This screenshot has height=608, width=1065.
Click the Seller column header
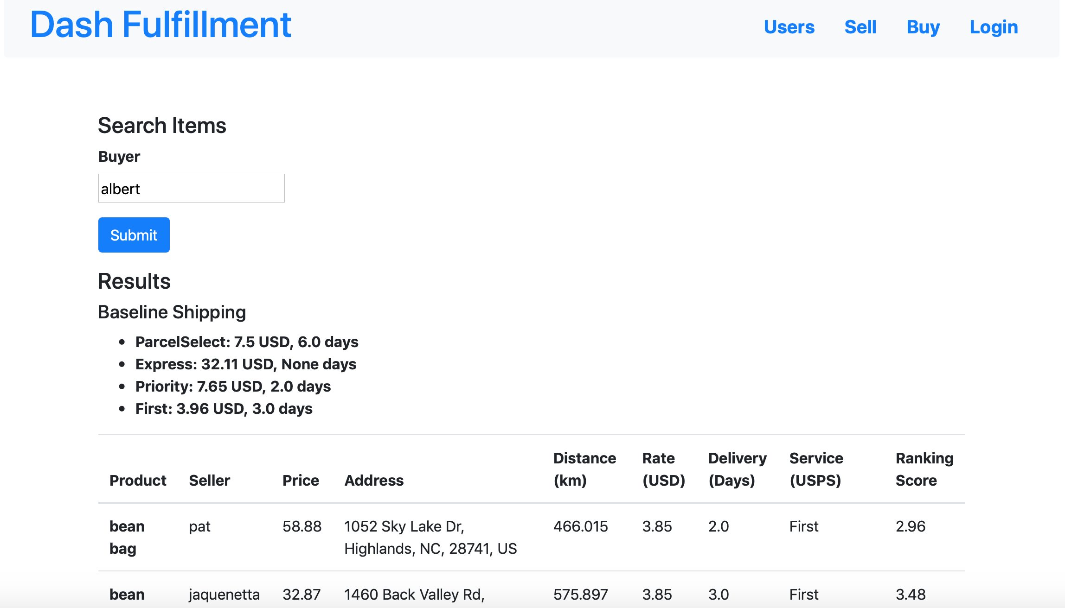209,481
